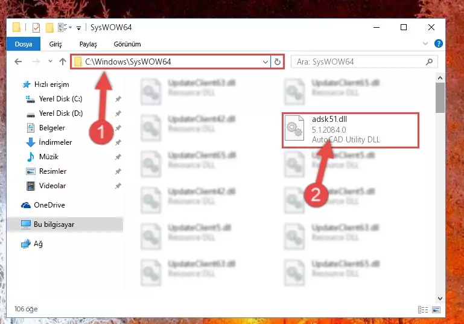Switch to large icons view in status bar
The height and width of the screenshot is (324, 464).
pos(436,310)
